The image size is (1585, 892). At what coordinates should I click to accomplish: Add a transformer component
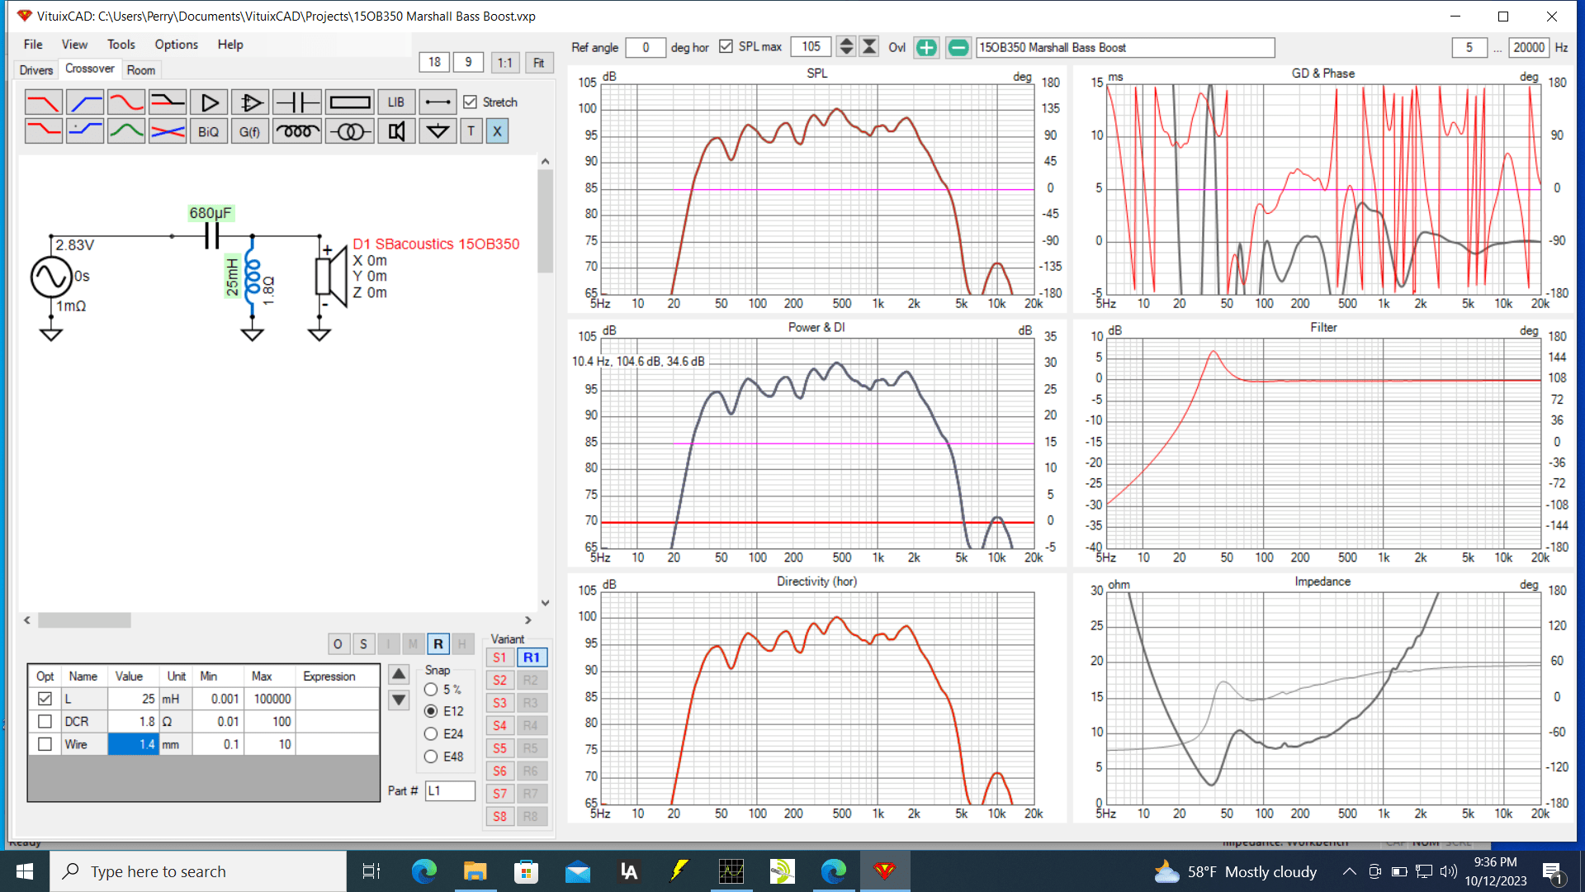349,131
